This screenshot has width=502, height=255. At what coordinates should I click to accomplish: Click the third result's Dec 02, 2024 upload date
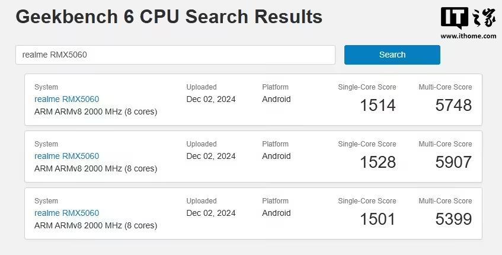click(x=211, y=213)
